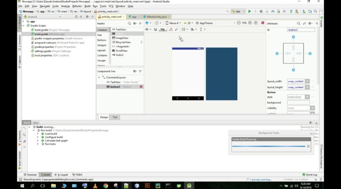This screenshot has width=341, height=189.
Task: Open the File menu
Action: [x=20, y=6]
